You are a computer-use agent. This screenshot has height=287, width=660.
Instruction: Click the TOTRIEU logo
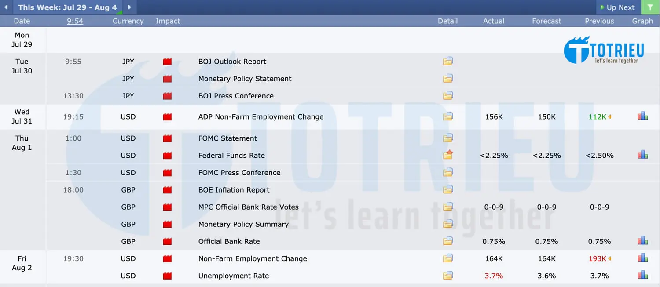603,50
